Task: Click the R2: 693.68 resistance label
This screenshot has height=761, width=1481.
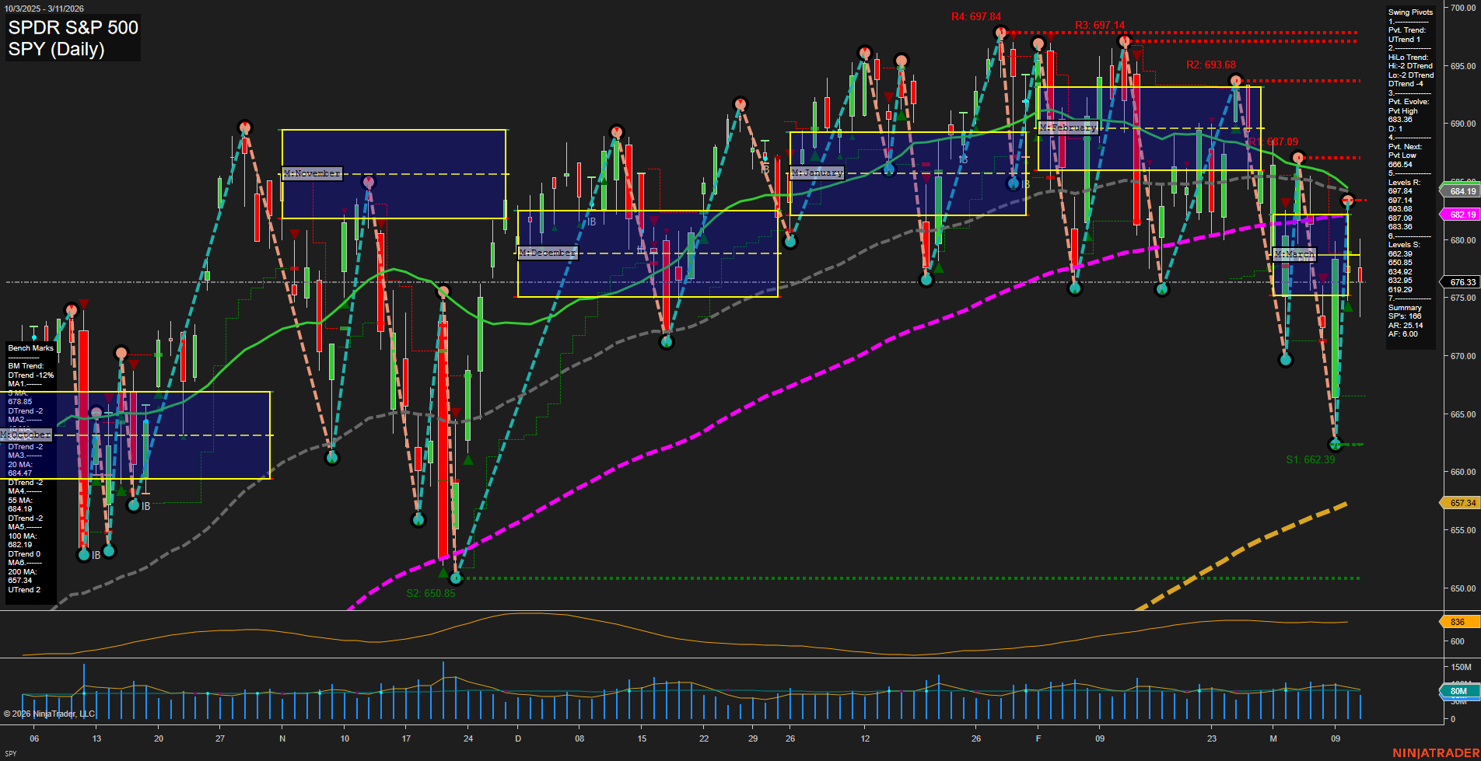Action: coord(1210,65)
